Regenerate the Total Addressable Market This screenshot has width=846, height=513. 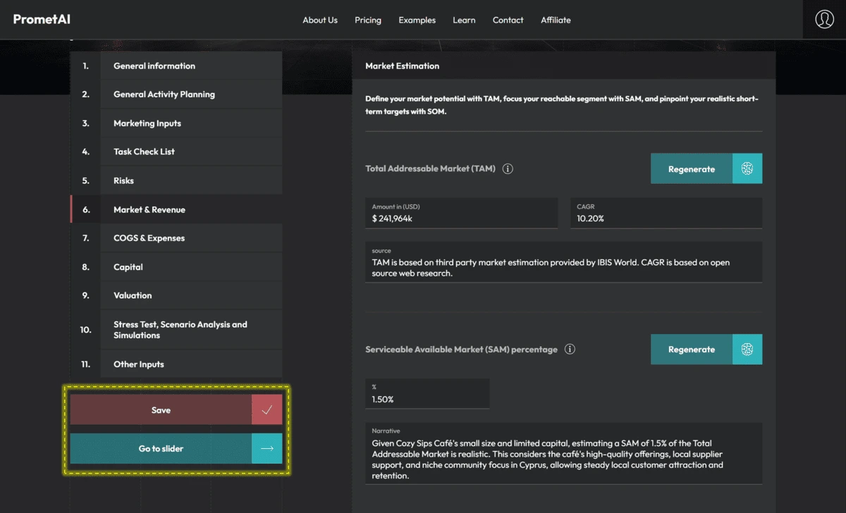706,169
